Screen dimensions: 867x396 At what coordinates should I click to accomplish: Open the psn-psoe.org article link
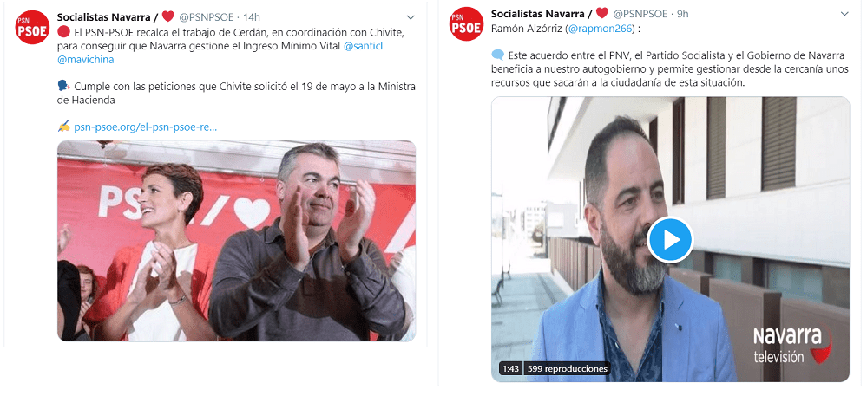[146, 127]
